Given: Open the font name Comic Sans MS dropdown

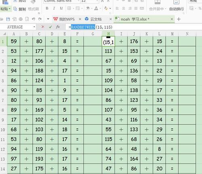Looking at the screenshot, I should tap(78, 1).
